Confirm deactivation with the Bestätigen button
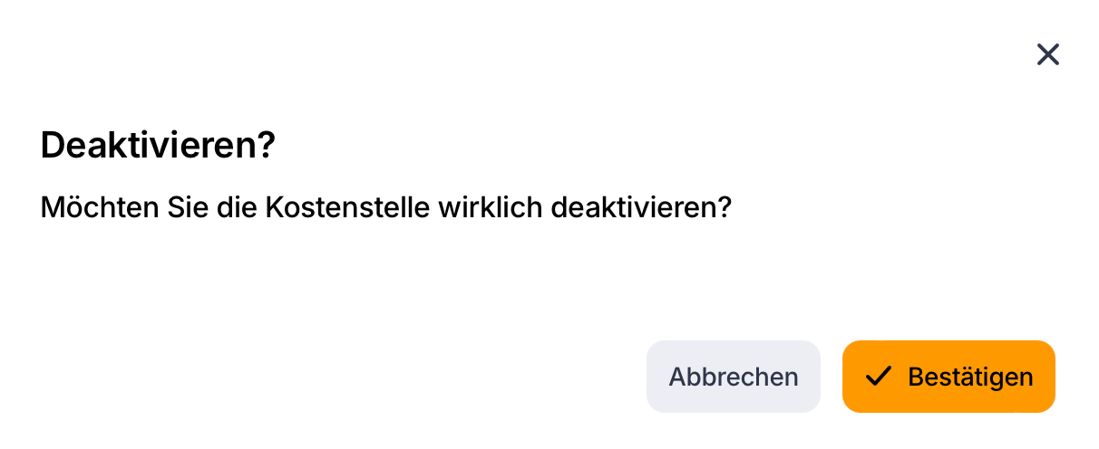The height and width of the screenshot is (449, 1099). pyautogui.click(x=948, y=377)
